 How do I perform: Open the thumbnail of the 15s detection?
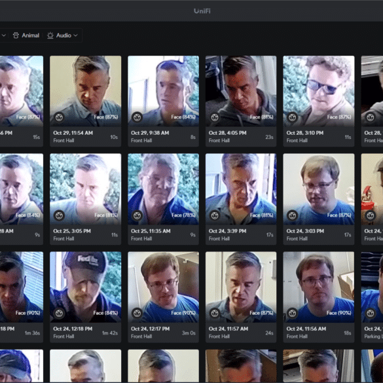22,91
